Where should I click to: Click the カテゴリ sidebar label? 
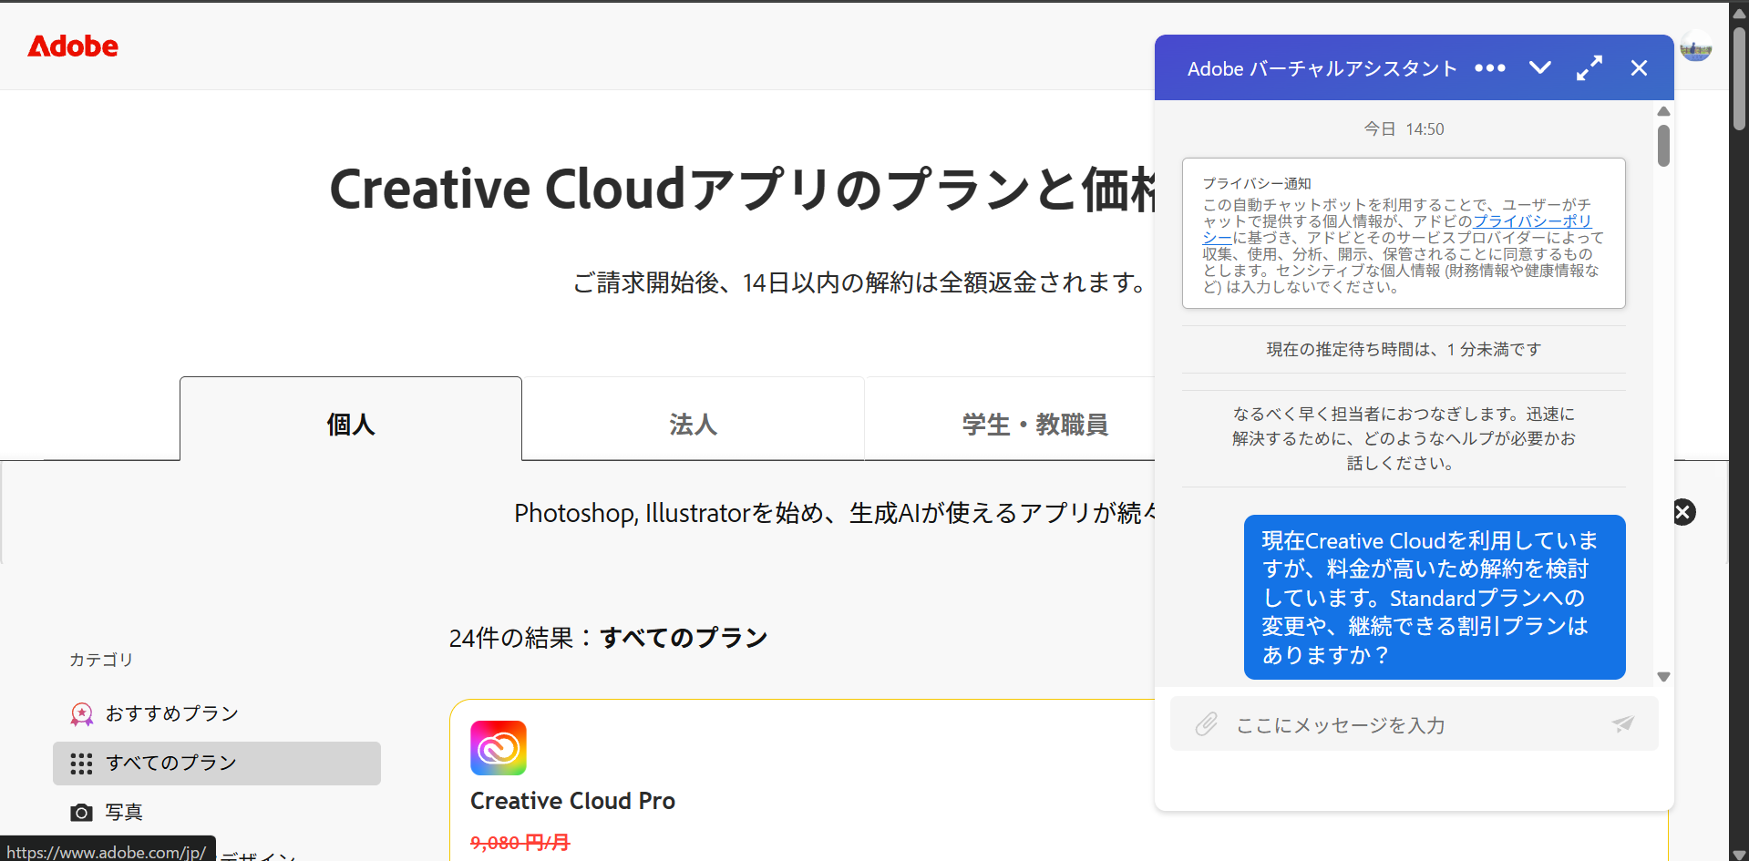pyautogui.click(x=101, y=660)
